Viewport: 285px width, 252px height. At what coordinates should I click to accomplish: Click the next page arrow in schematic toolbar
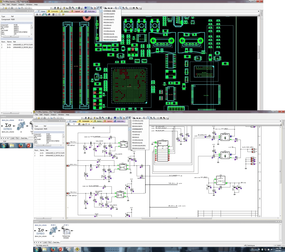[79, 124]
